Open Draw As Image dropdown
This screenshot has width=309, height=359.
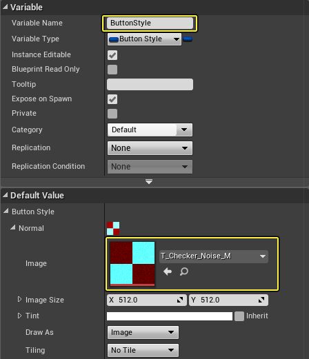click(143, 332)
